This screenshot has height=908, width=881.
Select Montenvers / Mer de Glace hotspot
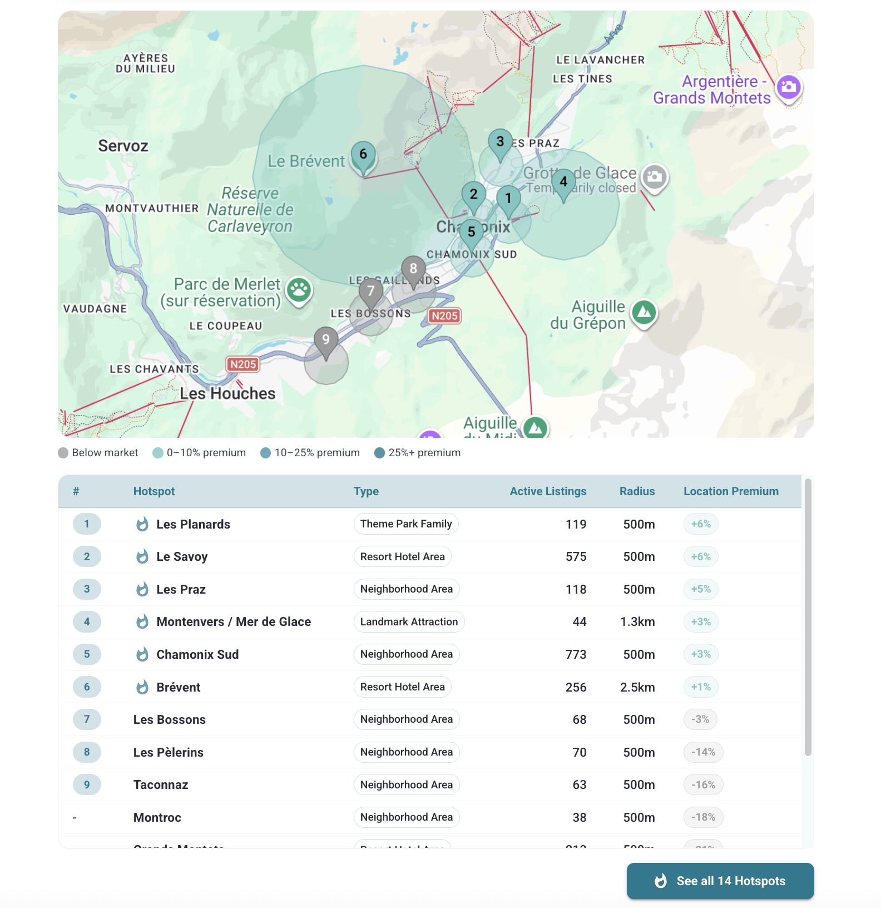tap(234, 621)
